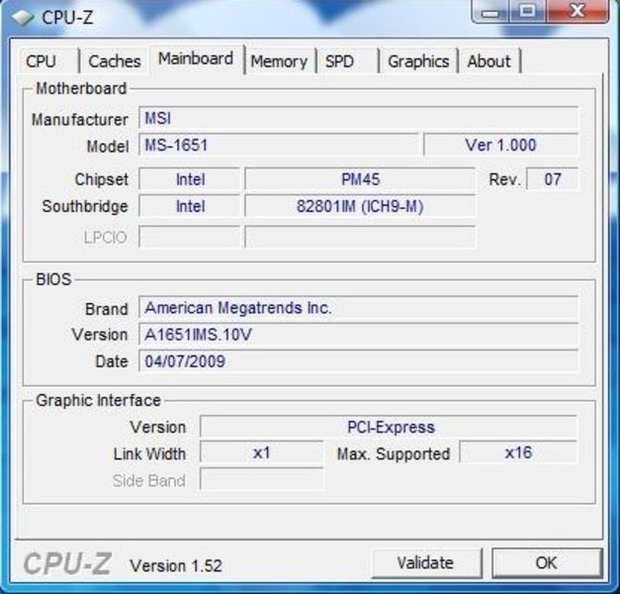Image resolution: width=620 pixels, height=594 pixels.
Task: Click the BIOS Brand American Megatrends Inc.
Action: [x=358, y=308]
